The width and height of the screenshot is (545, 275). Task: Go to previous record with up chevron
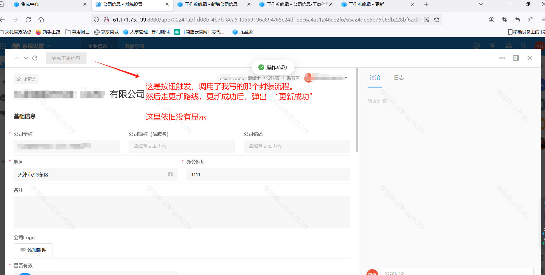[17, 58]
